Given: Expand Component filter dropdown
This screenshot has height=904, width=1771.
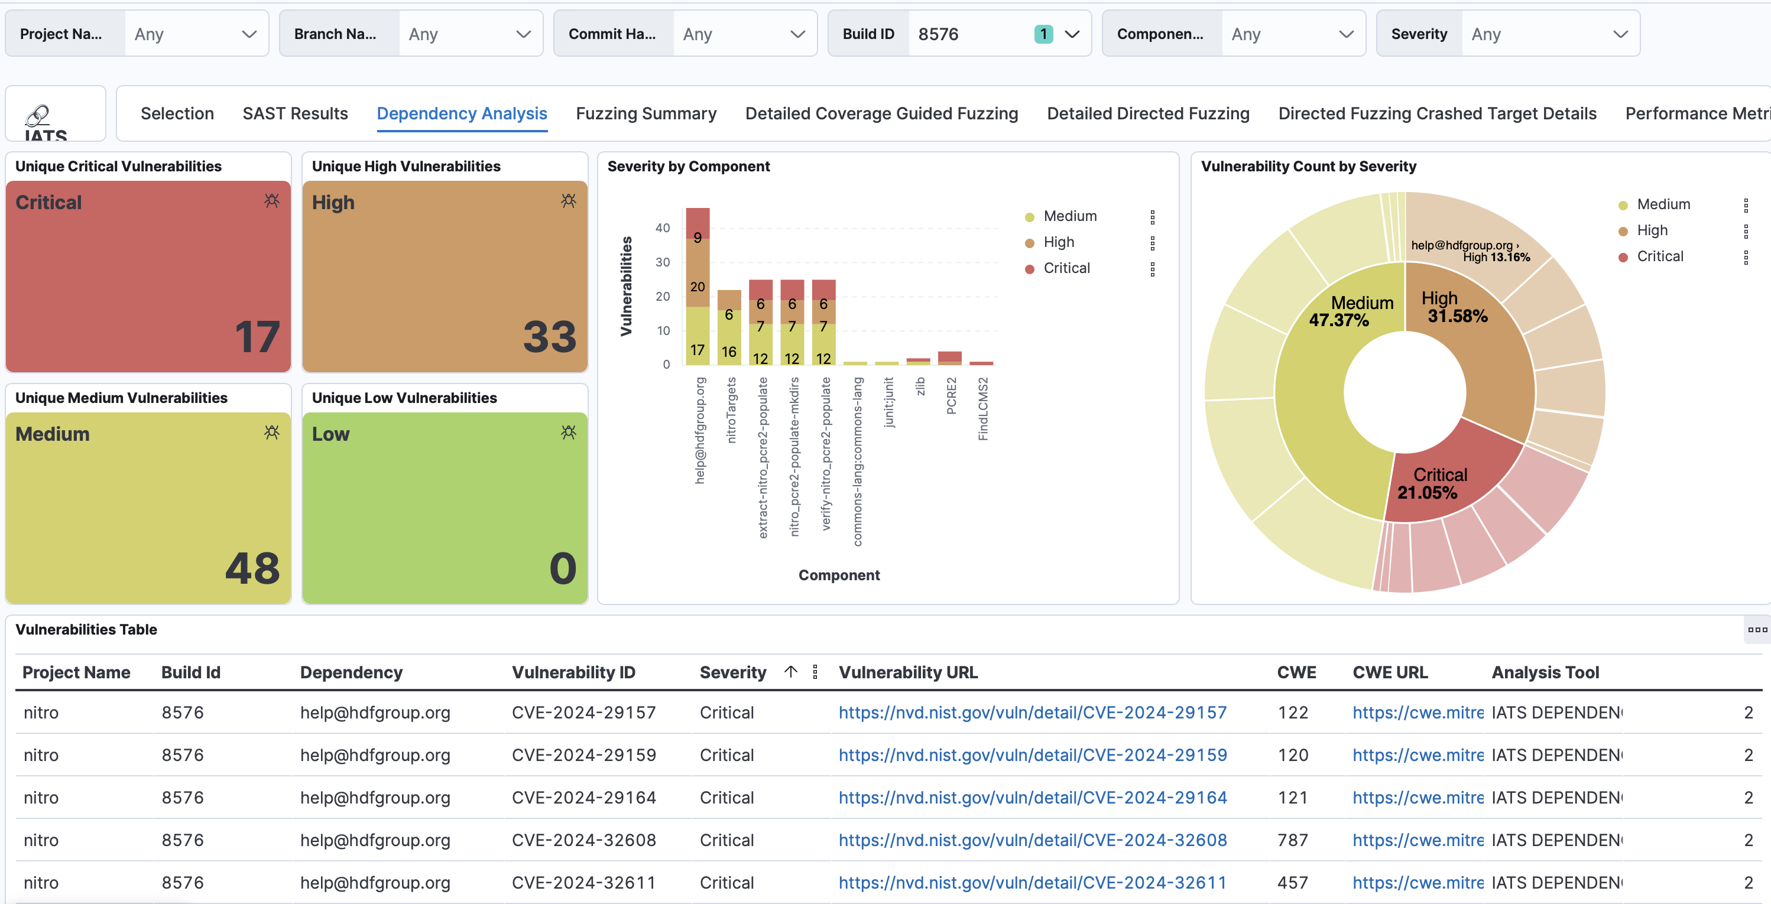Looking at the screenshot, I should (x=1347, y=34).
